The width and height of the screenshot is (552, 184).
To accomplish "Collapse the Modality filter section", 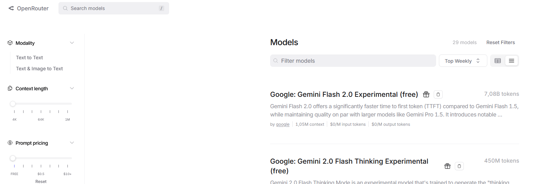I will click(x=72, y=43).
